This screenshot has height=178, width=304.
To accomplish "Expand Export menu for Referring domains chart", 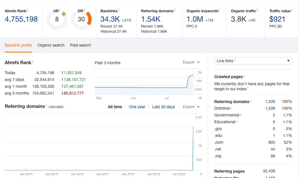I will [x=191, y=107].
